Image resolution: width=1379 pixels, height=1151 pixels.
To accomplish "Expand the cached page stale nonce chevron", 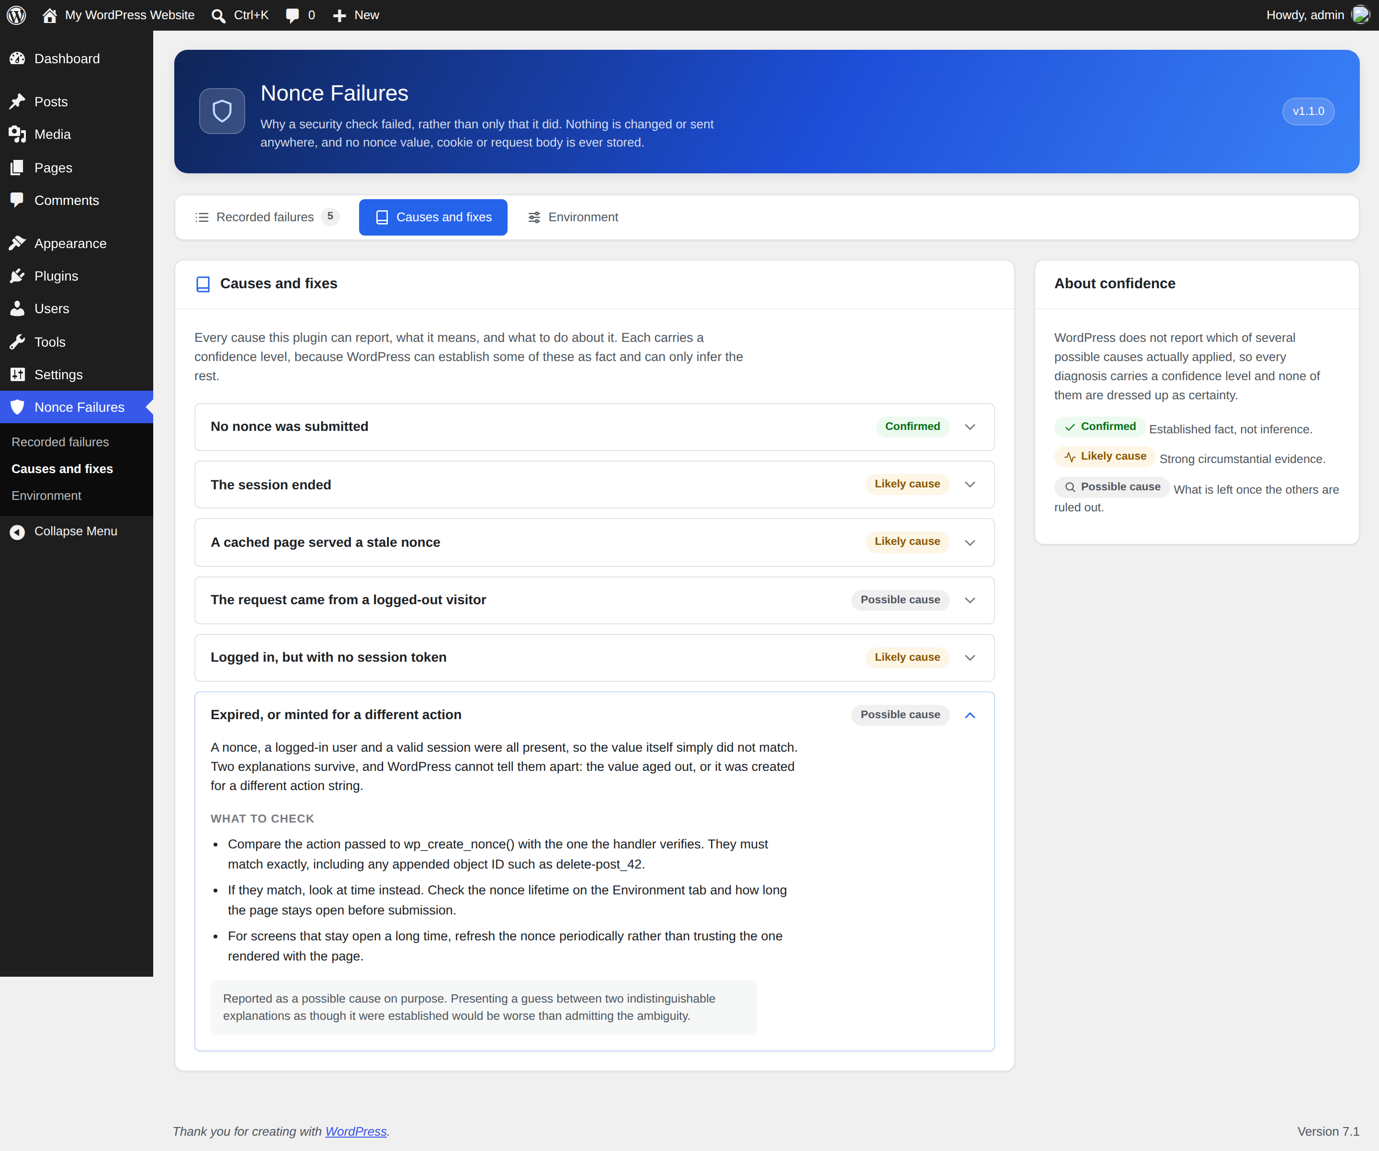I will tap(970, 542).
